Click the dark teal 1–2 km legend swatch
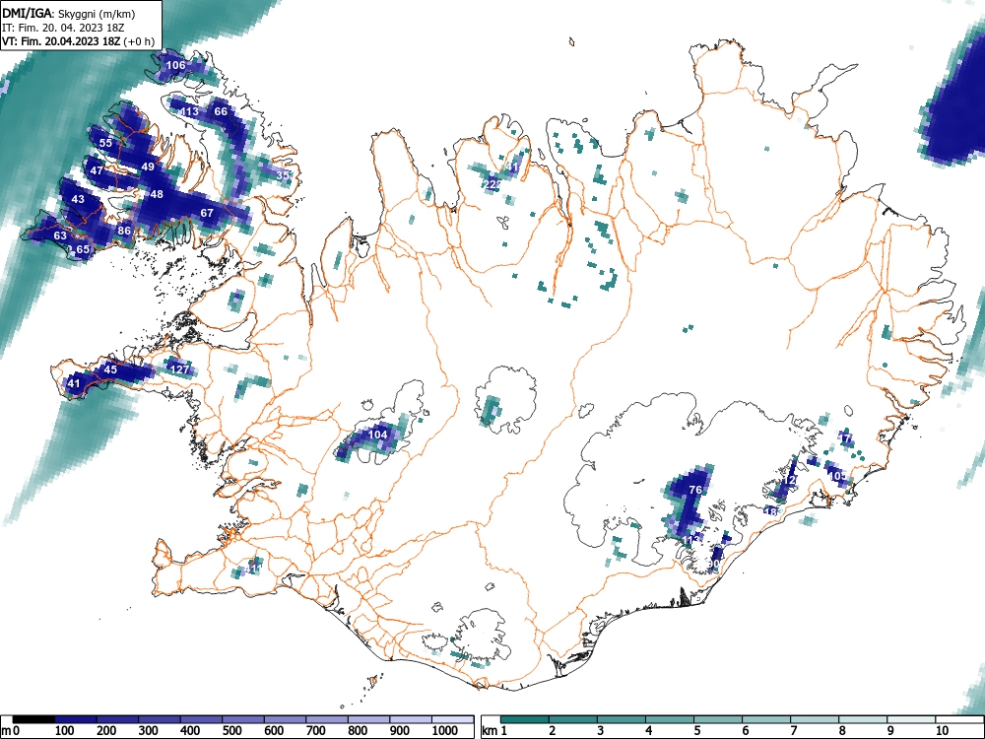Image resolution: width=985 pixels, height=739 pixels. pyautogui.click(x=525, y=719)
